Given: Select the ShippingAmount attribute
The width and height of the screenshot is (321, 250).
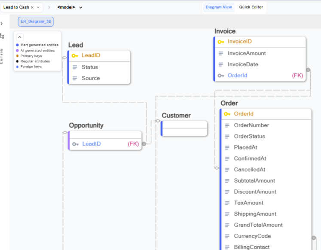Looking at the screenshot, I should (x=255, y=214).
